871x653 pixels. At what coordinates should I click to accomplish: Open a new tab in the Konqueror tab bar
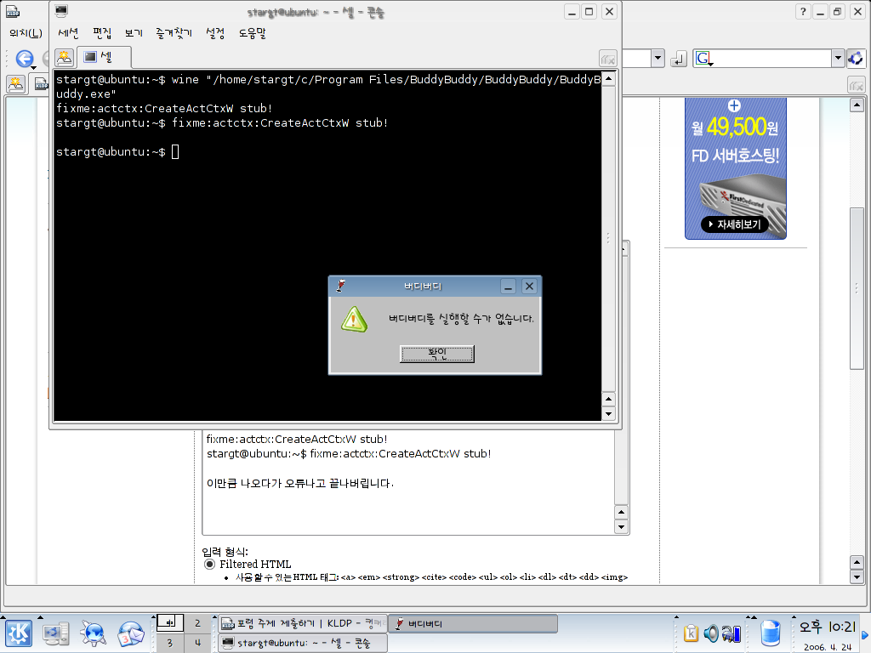15,84
